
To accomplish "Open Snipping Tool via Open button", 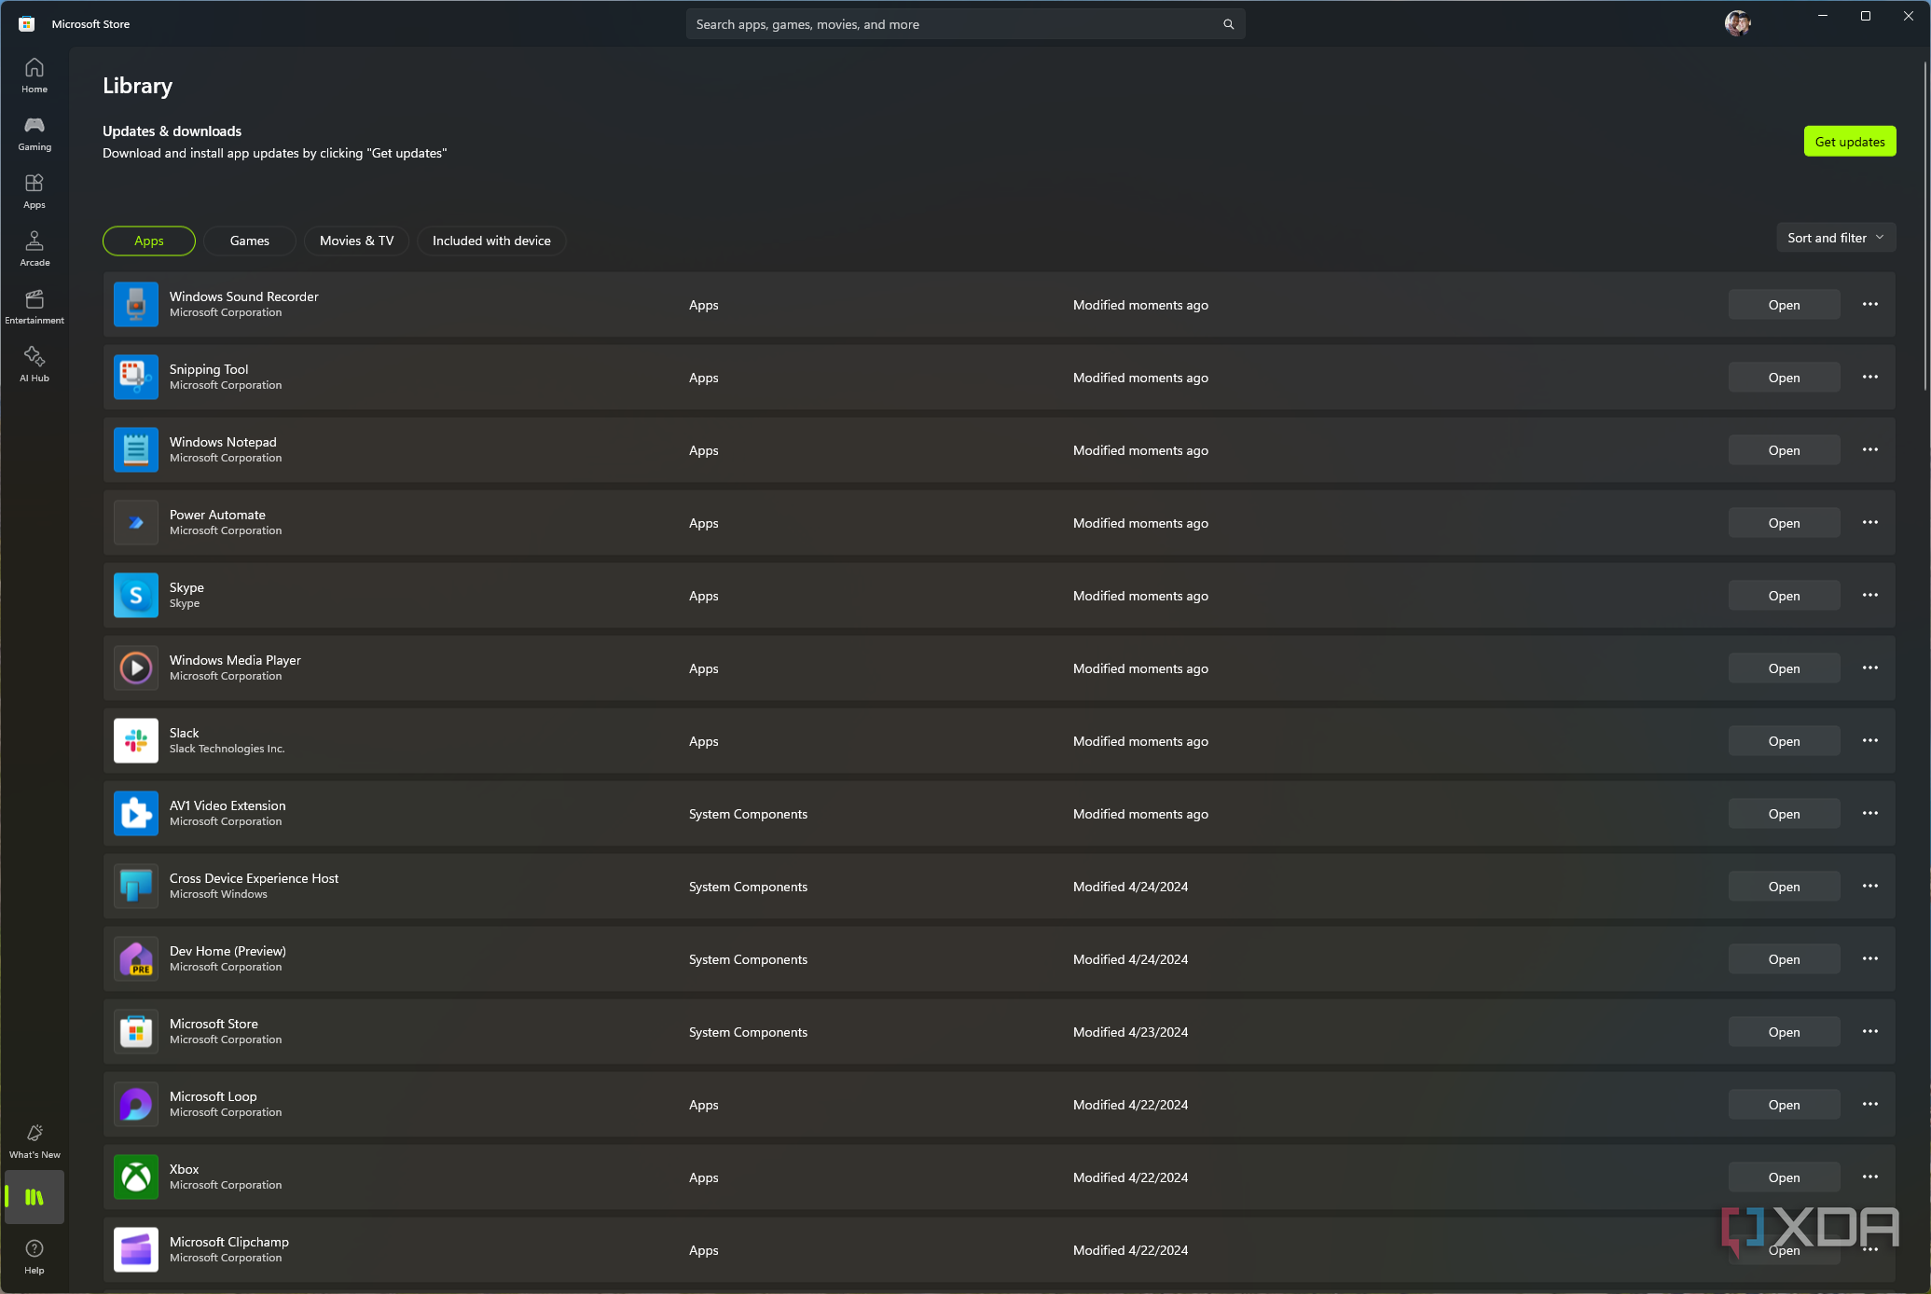I will pyautogui.click(x=1784, y=378).
